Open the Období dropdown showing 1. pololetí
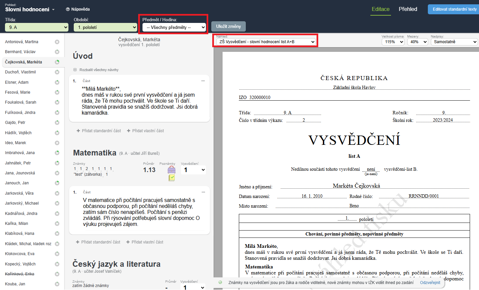 (x=105, y=27)
